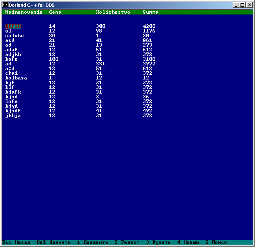Viewport: 255px width, 247px height.
Task: Select the highlighted KEFIR row name
Action: click(13, 26)
